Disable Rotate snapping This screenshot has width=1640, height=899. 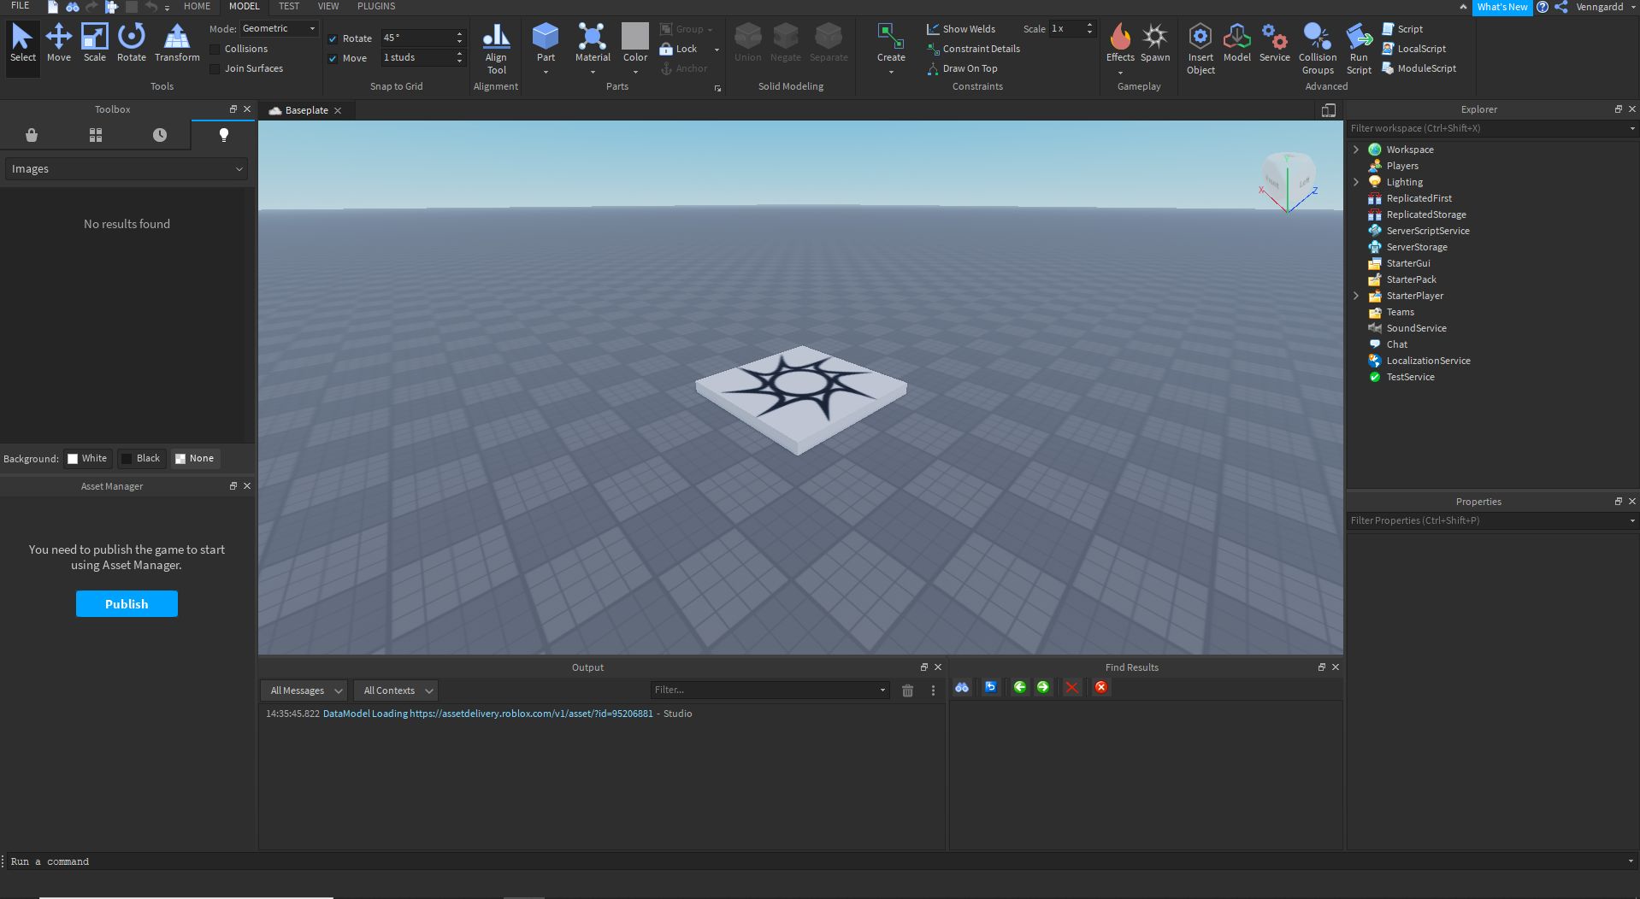pos(333,38)
